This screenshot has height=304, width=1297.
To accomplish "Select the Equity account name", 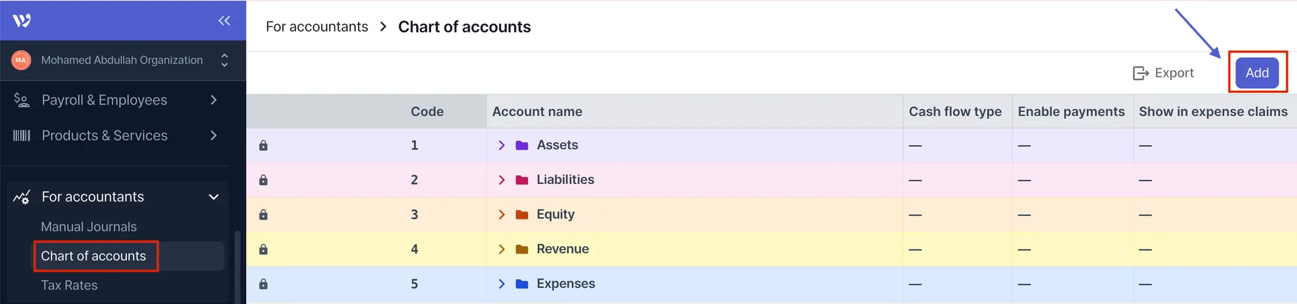I will pos(555,214).
